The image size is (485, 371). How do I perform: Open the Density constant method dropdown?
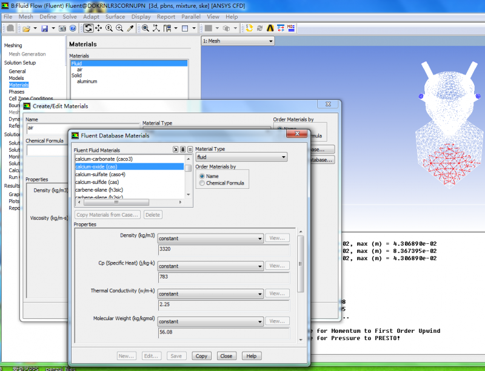(x=210, y=238)
